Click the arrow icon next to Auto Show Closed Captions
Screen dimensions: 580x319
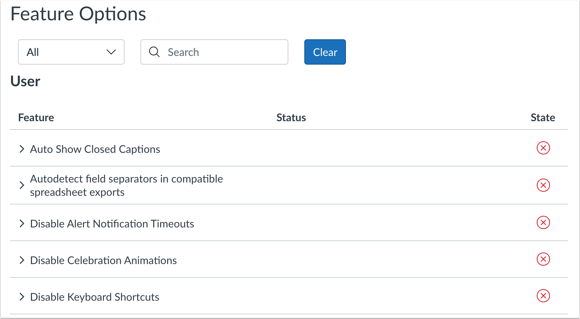pyautogui.click(x=22, y=149)
